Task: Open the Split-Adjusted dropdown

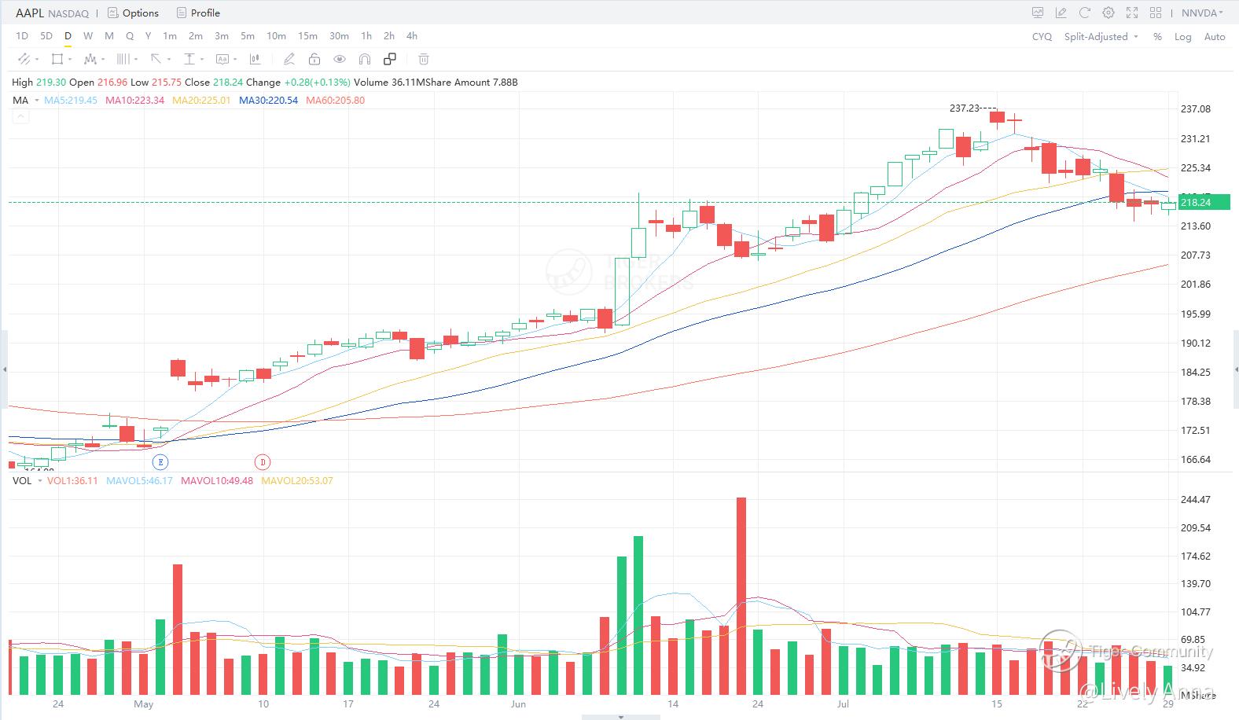Action: (1101, 37)
